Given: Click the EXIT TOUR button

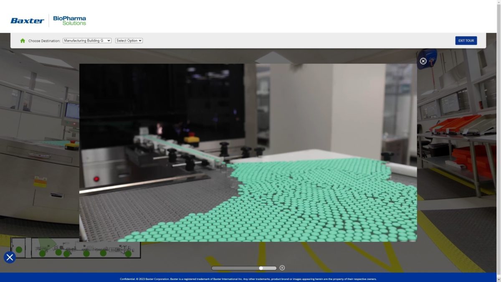Looking at the screenshot, I should tap(466, 41).
